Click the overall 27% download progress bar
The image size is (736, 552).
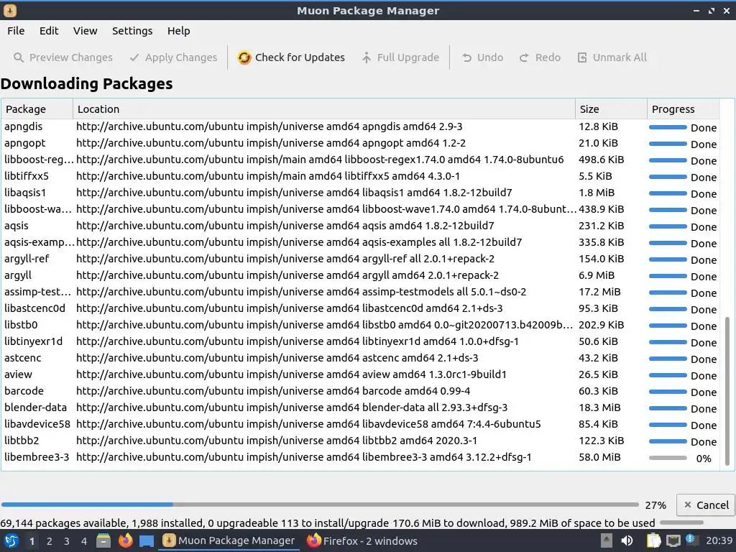[x=320, y=505]
